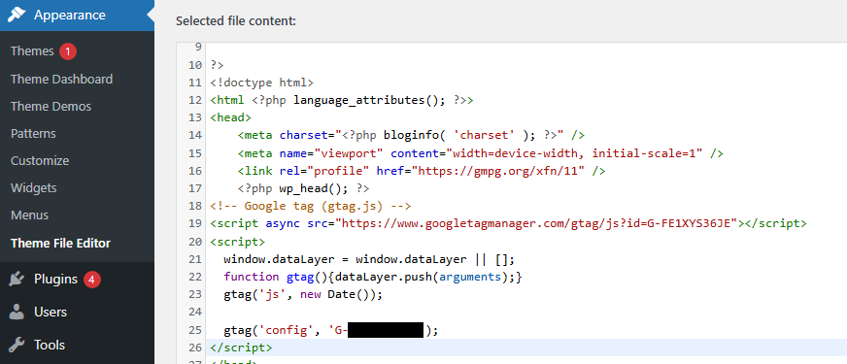Click the wp_head() line

coord(304,188)
